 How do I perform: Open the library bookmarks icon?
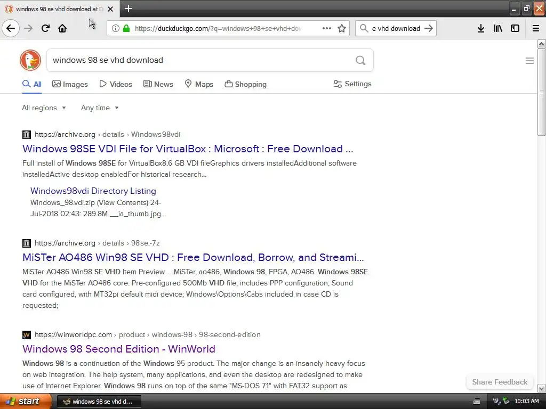pos(498,28)
